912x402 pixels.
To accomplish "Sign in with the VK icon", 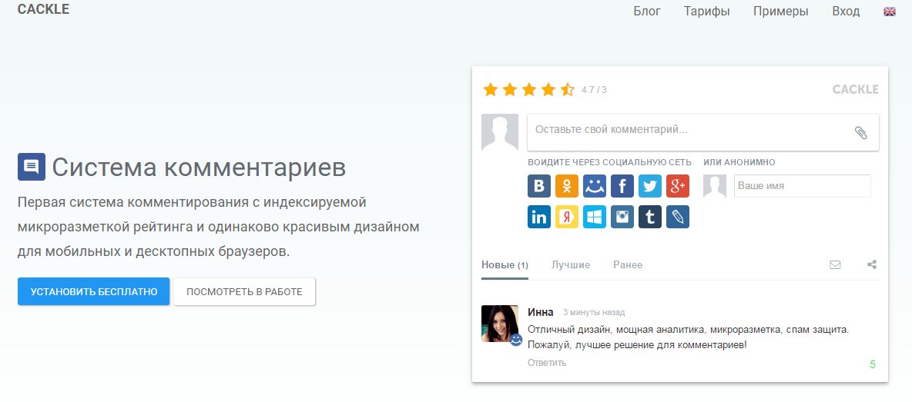I will click(539, 186).
